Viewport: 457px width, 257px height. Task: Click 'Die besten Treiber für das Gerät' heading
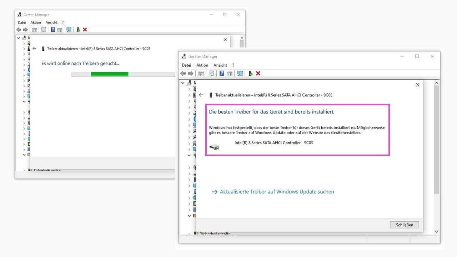click(271, 112)
